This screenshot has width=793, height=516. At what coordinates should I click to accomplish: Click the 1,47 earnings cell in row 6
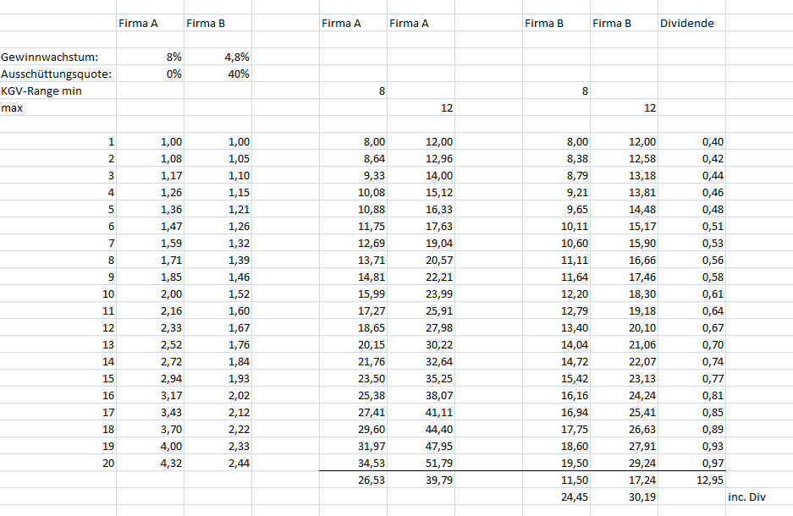[x=150, y=226]
